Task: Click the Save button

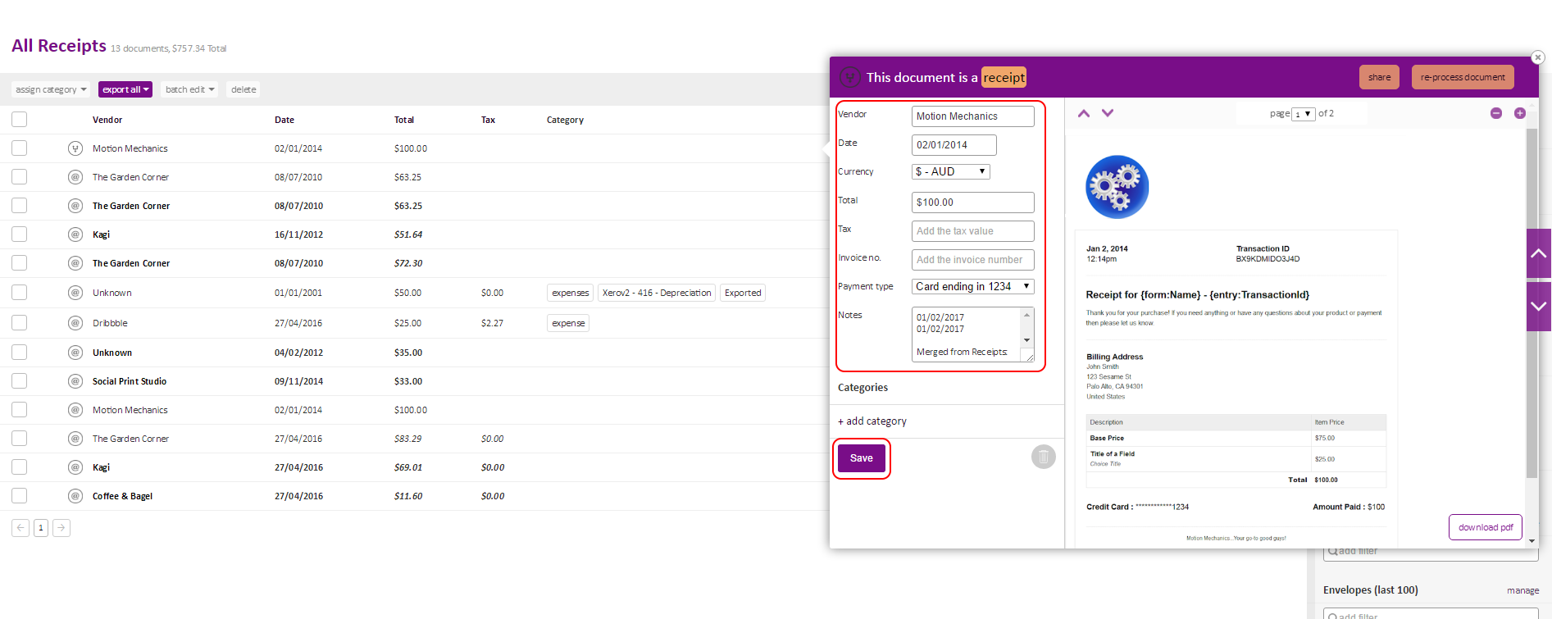Action: click(862, 458)
